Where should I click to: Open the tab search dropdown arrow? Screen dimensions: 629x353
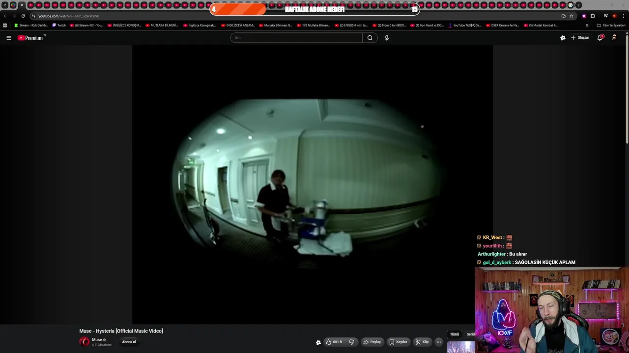coord(5,5)
